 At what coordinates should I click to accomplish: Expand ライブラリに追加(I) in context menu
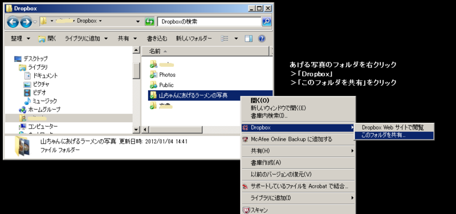point(299,198)
